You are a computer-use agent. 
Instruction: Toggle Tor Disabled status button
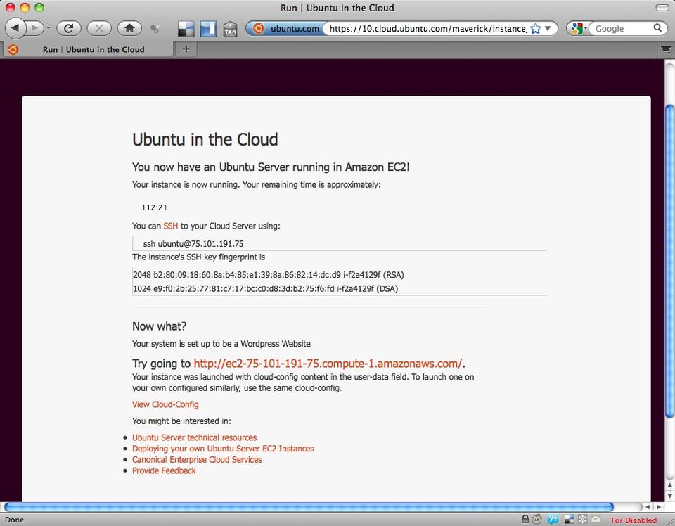pos(633,520)
